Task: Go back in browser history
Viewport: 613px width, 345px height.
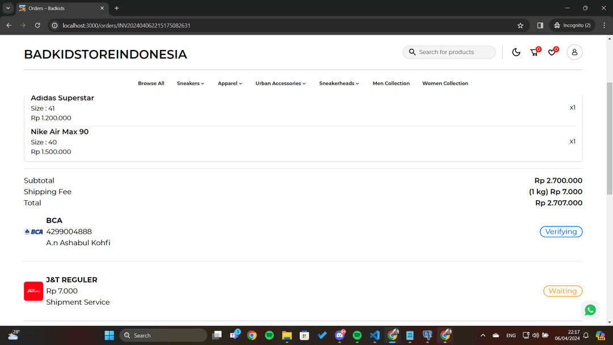Action: pos(9,26)
